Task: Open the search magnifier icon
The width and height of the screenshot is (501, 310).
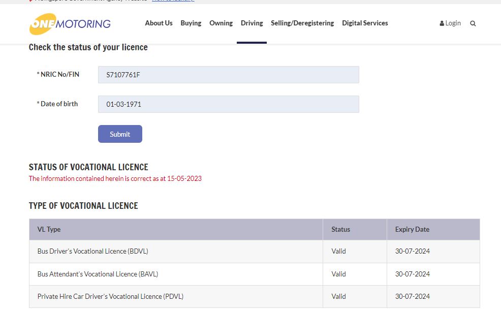Action: tap(473, 23)
